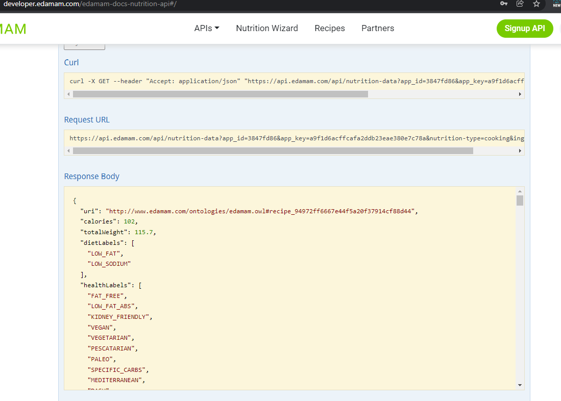Click the "PESCATARIAN" health label
561x401 pixels.
tap(111, 348)
